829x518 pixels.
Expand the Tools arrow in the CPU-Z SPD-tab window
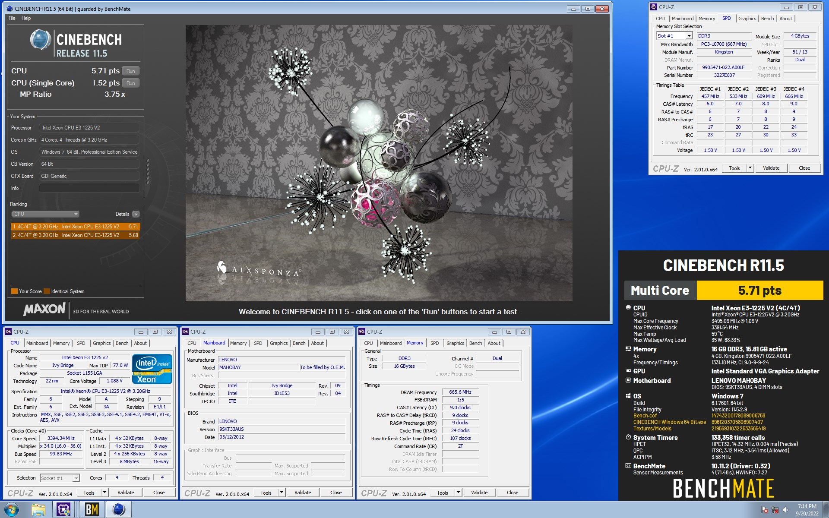click(750, 168)
